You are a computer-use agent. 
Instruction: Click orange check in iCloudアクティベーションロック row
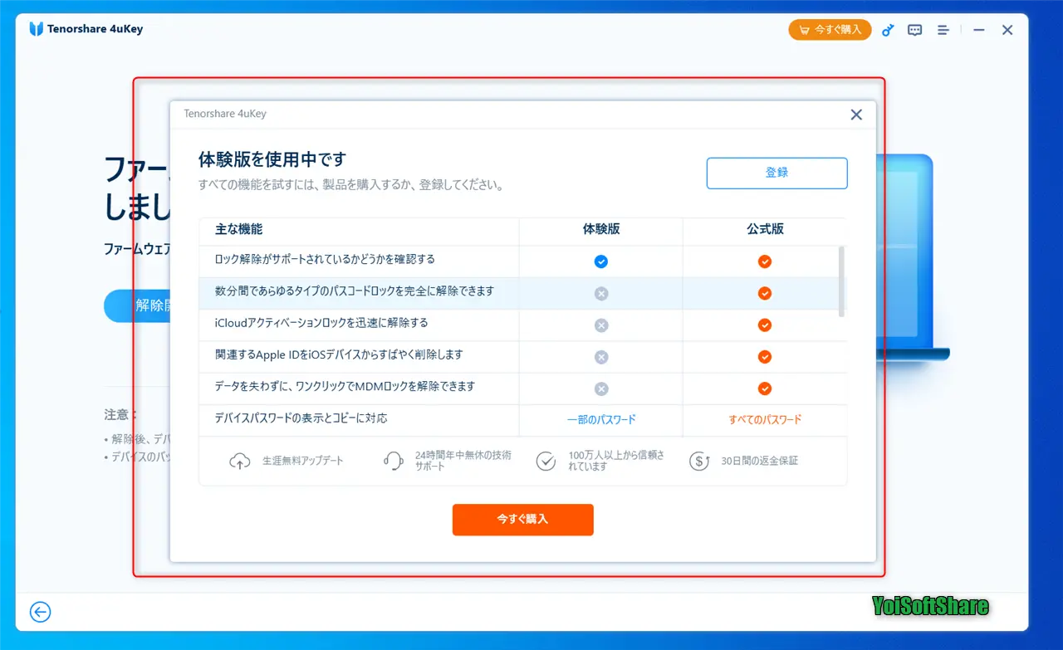[x=765, y=325]
